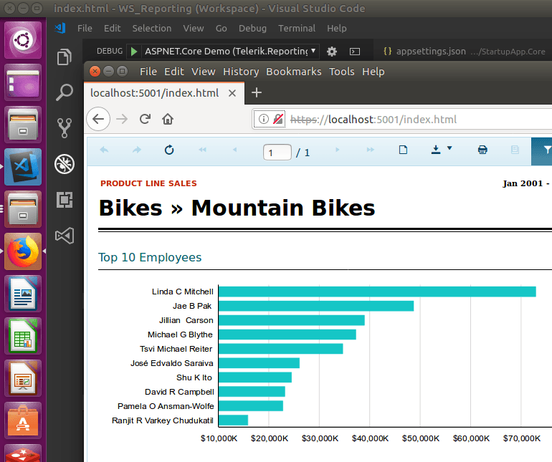The width and height of the screenshot is (552, 462).
Task: Open the Firefox Bookmarks menu
Action: pyautogui.click(x=294, y=72)
